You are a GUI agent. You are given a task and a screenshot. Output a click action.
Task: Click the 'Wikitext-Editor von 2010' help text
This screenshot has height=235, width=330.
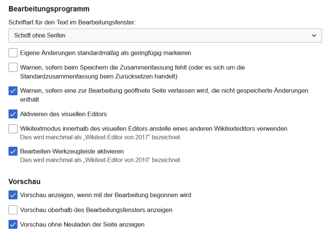coord(100,160)
